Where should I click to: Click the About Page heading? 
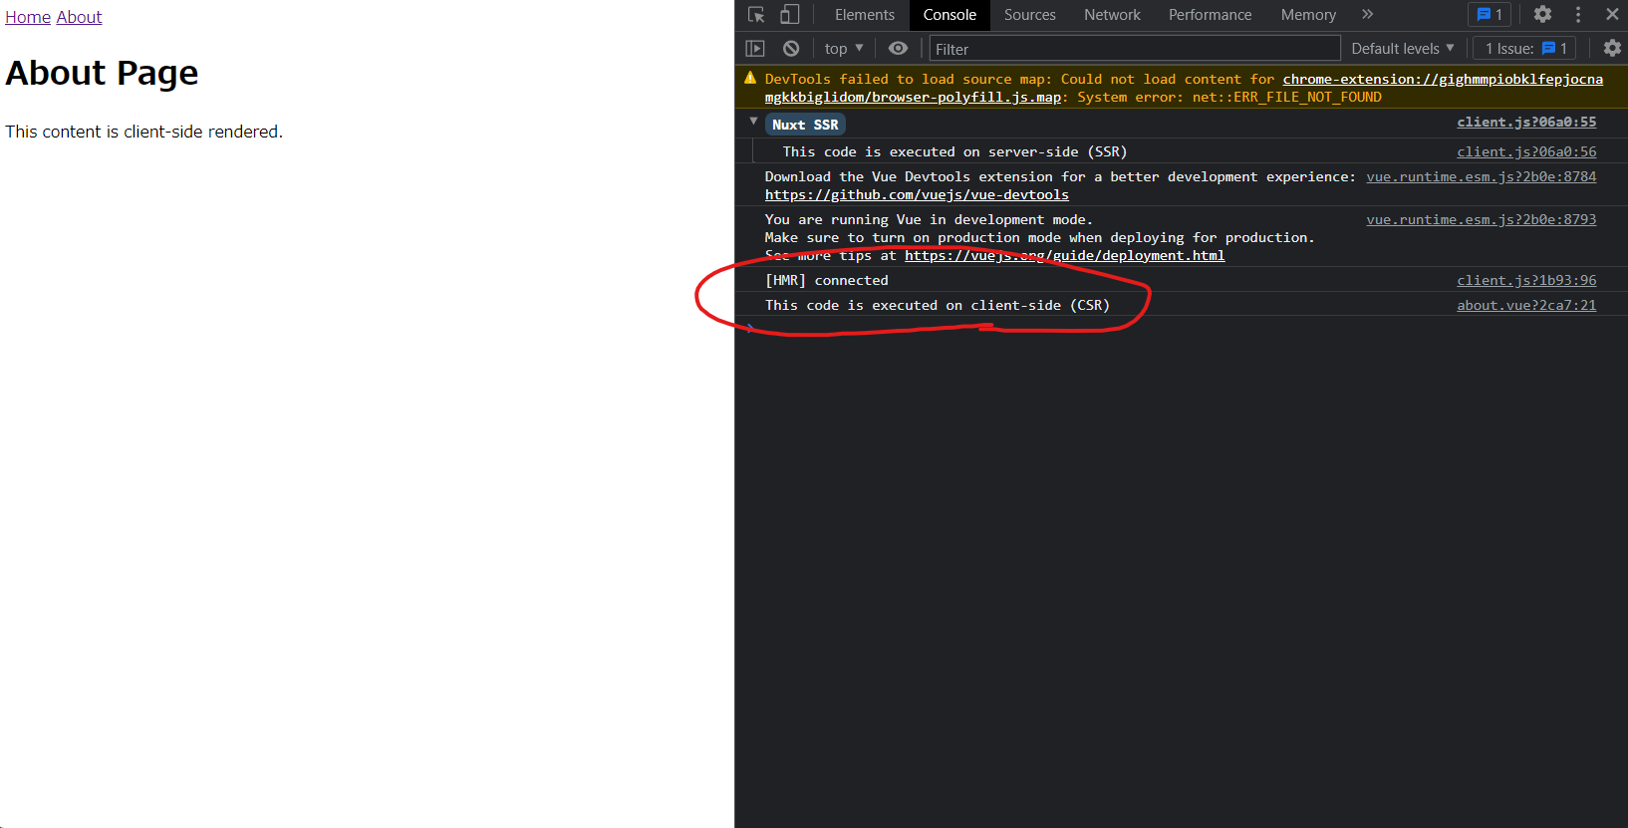(102, 73)
